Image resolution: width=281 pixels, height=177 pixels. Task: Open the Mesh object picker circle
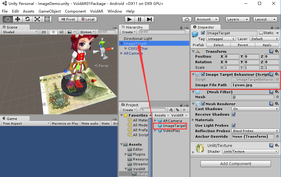click(x=277, y=97)
